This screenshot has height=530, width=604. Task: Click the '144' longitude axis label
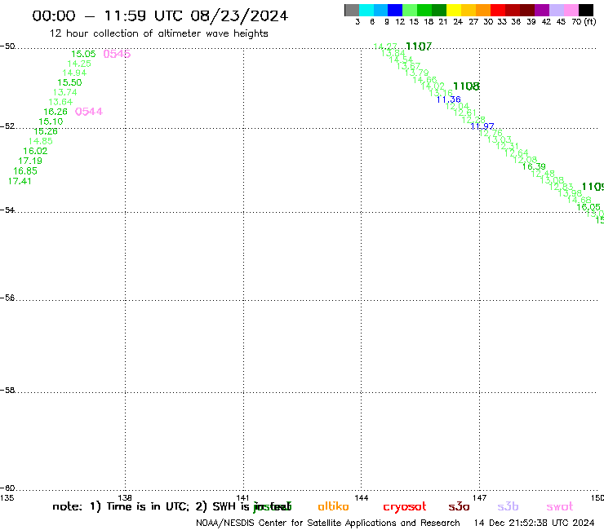(362, 498)
